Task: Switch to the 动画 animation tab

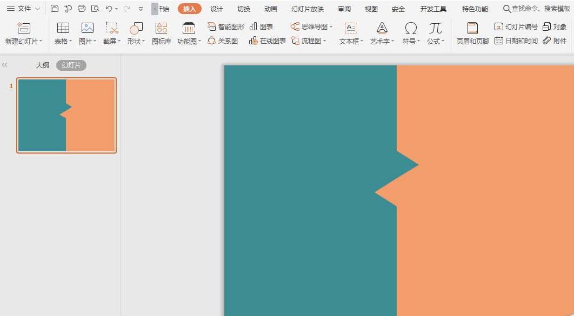Action: pyautogui.click(x=271, y=9)
